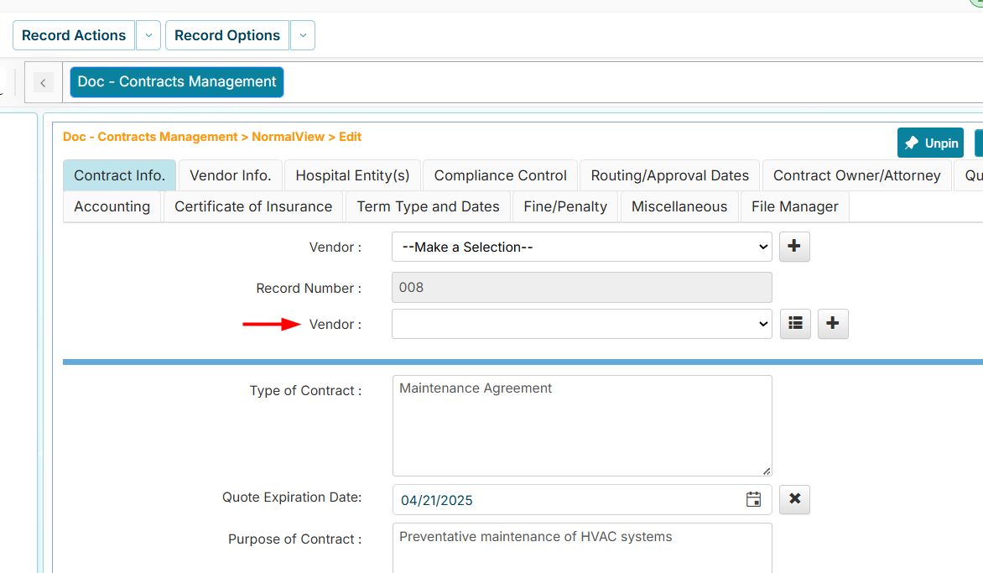
Task: Click the Doc - Contracts Management header button
Action: [x=176, y=81]
